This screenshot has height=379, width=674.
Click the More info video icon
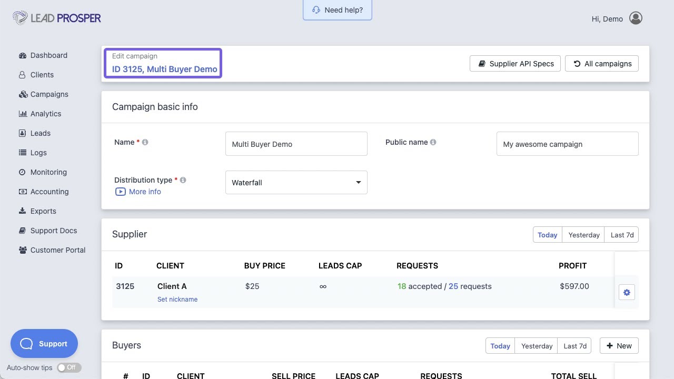121,192
